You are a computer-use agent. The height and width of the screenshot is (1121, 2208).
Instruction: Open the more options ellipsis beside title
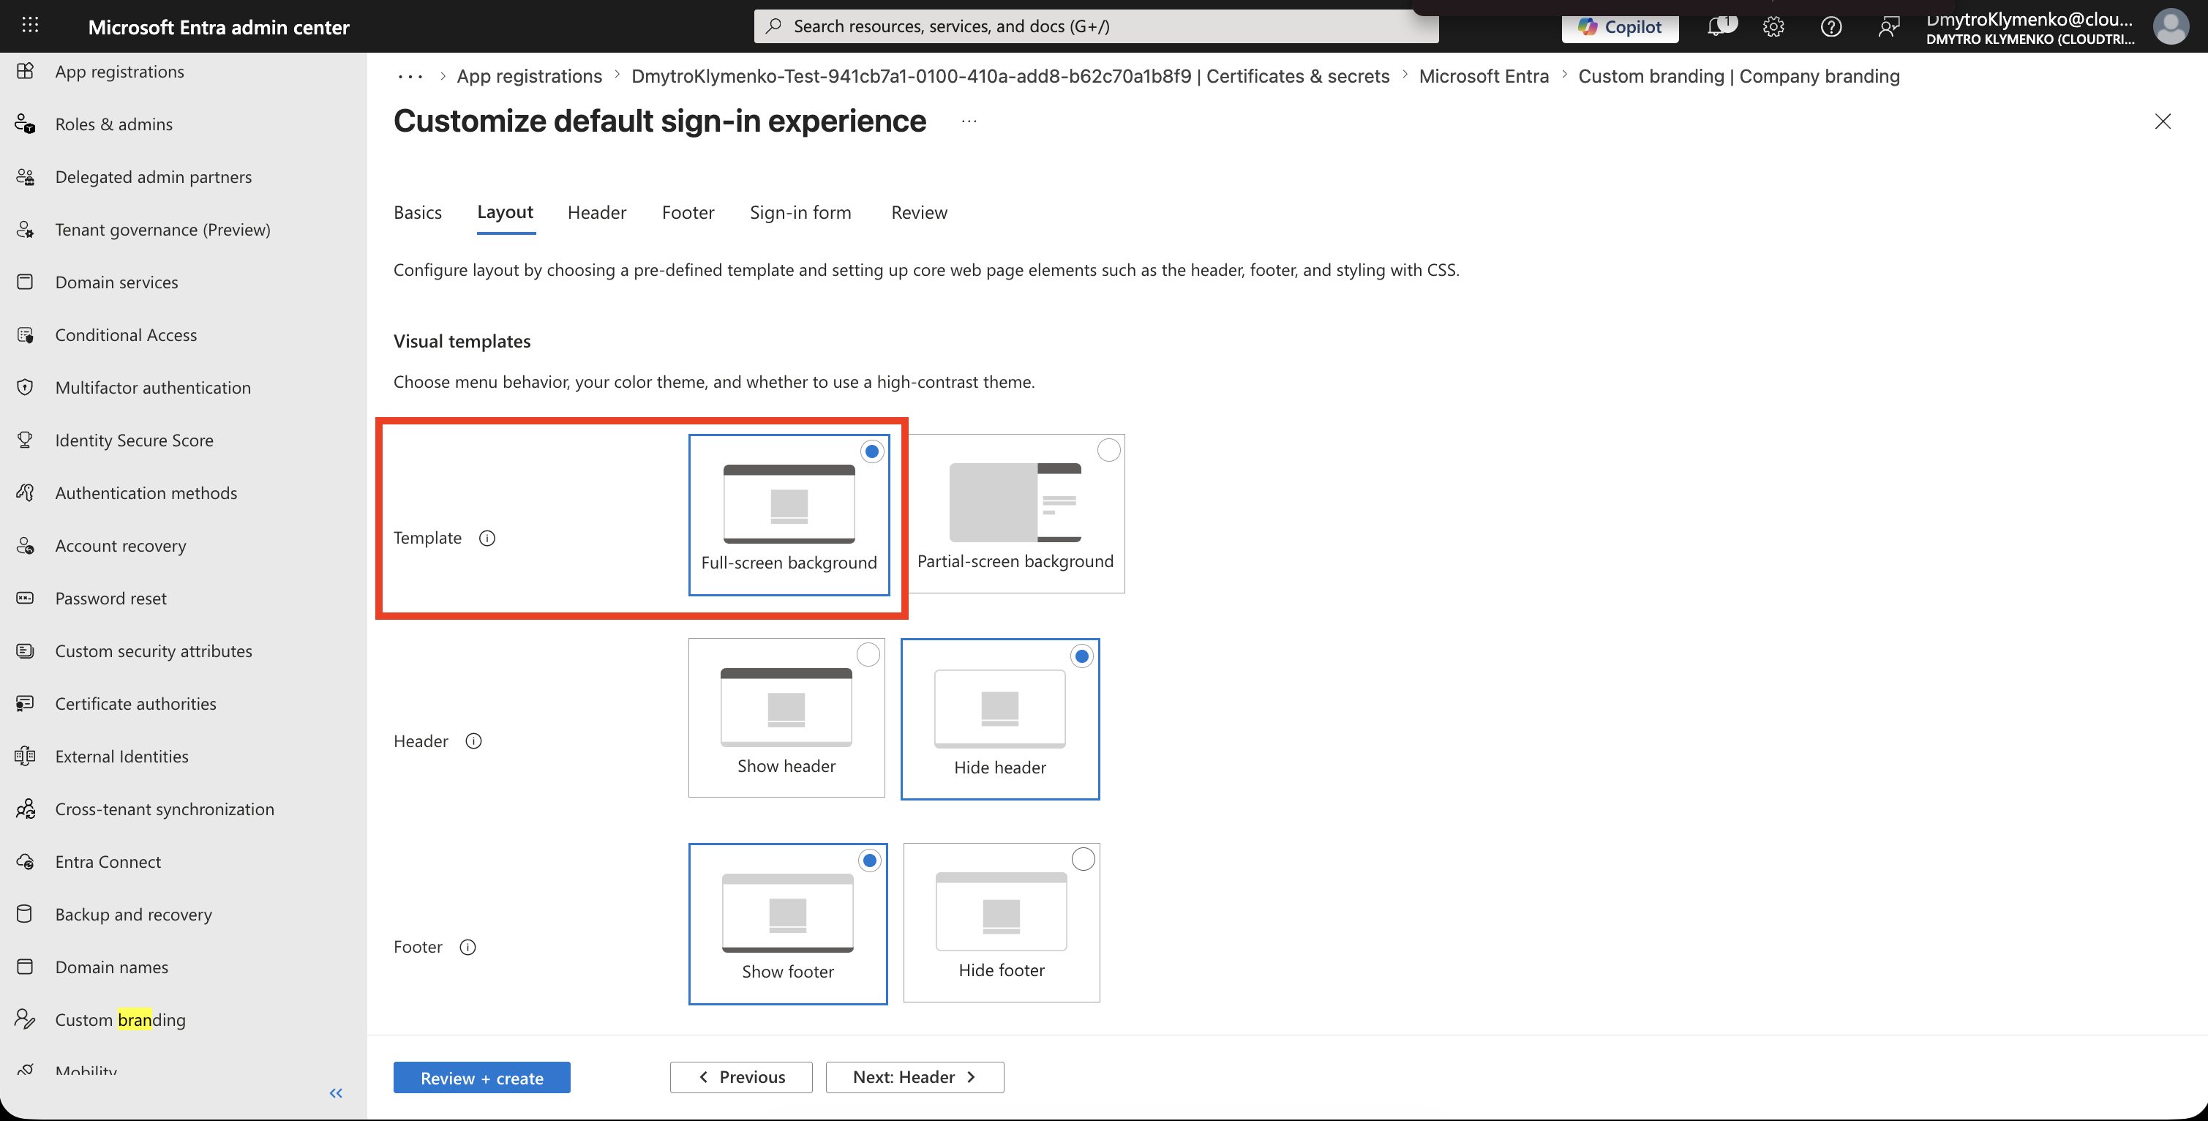[x=969, y=121]
